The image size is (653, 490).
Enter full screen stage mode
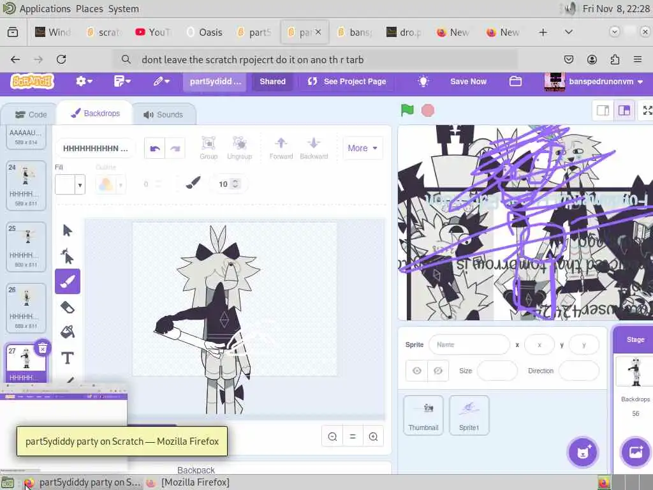[647, 110]
